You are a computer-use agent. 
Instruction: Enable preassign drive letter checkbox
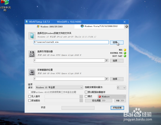pyautogui.click(x=86, y=92)
